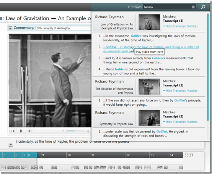Mute using the loud speaker icon
Image resolution: width=212 pixels, height=174 pixels.
[88, 131]
